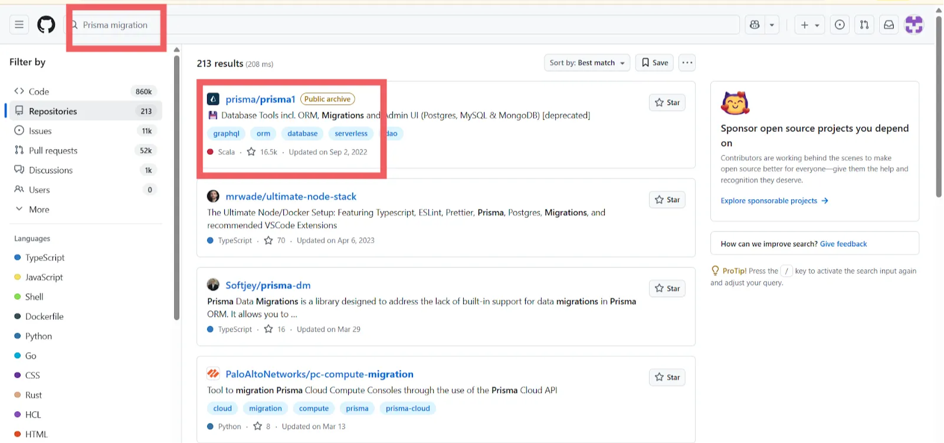944x443 pixels.
Task: Open Pull requests icon in header
Action: (x=864, y=25)
